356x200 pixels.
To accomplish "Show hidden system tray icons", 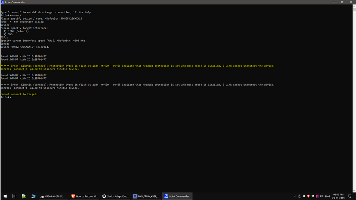I will 295,196.
